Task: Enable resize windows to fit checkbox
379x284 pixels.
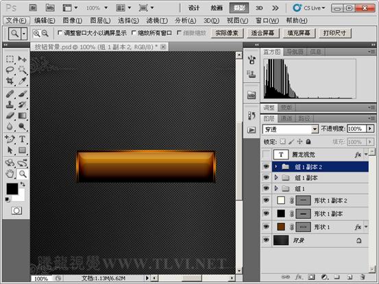Action: (60, 33)
